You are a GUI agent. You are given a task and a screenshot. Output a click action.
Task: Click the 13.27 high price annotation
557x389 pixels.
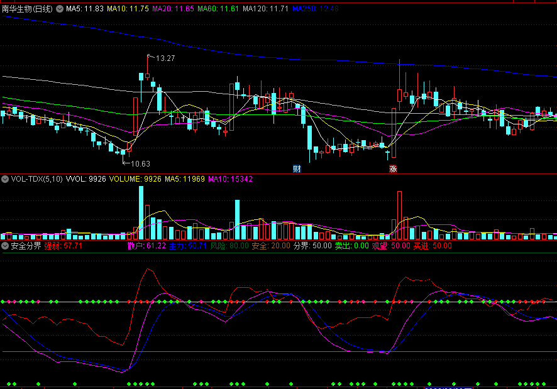click(x=165, y=58)
